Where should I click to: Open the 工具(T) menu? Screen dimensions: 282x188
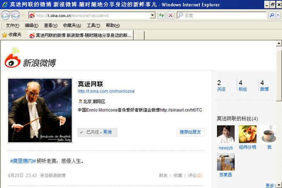pyautogui.click(x=94, y=26)
